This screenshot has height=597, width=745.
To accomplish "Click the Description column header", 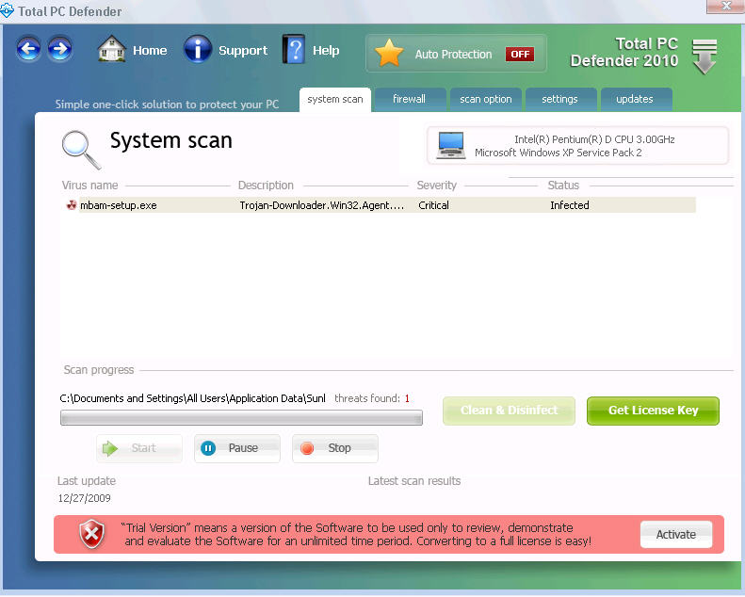I will (x=266, y=186).
